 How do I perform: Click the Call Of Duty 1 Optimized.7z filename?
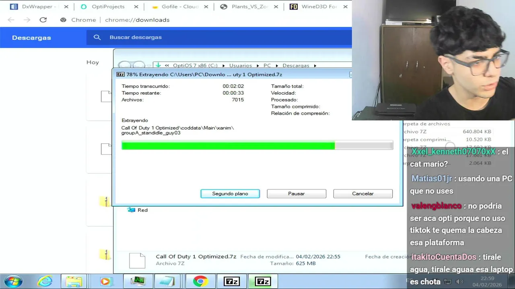196,256
